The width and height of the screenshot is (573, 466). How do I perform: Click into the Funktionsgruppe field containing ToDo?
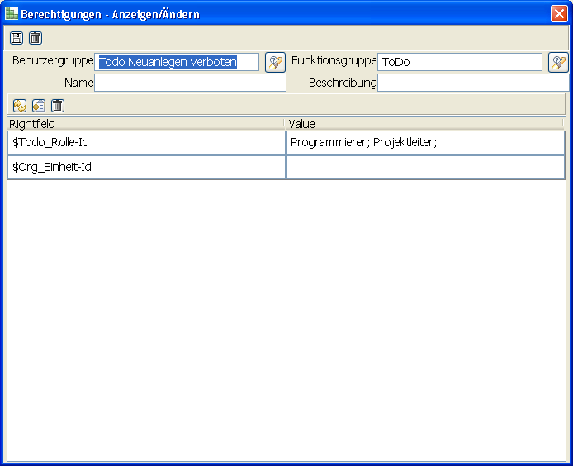click(459, 63)
